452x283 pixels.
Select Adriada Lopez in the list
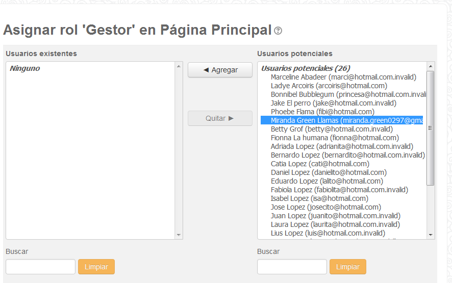tap(343, 146)
